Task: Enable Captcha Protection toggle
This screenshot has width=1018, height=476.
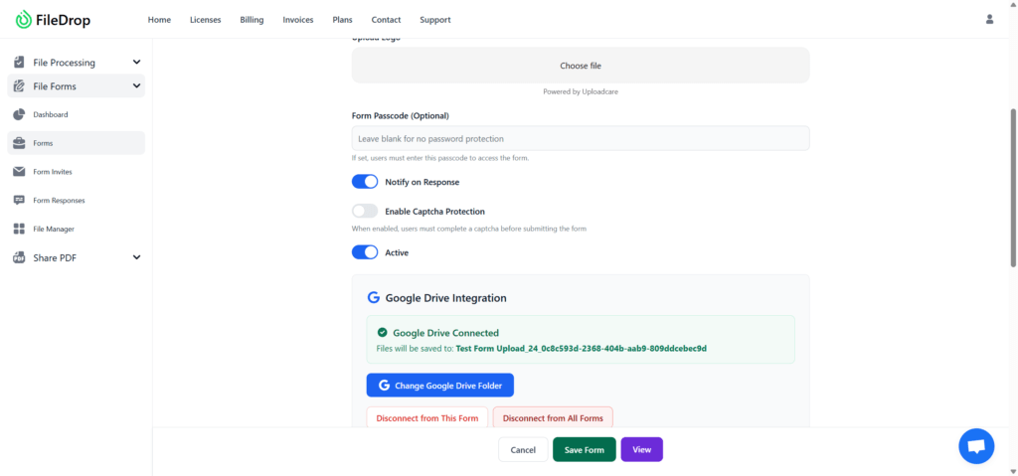Action: (365, 212)
